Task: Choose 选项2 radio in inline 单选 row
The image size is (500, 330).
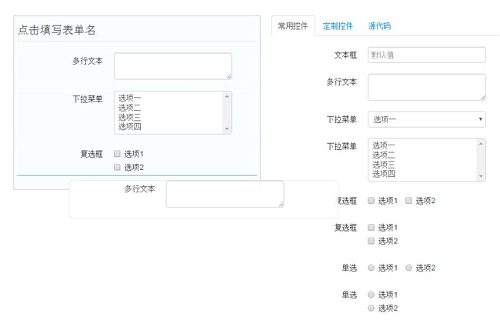Action: pos(409,268)
